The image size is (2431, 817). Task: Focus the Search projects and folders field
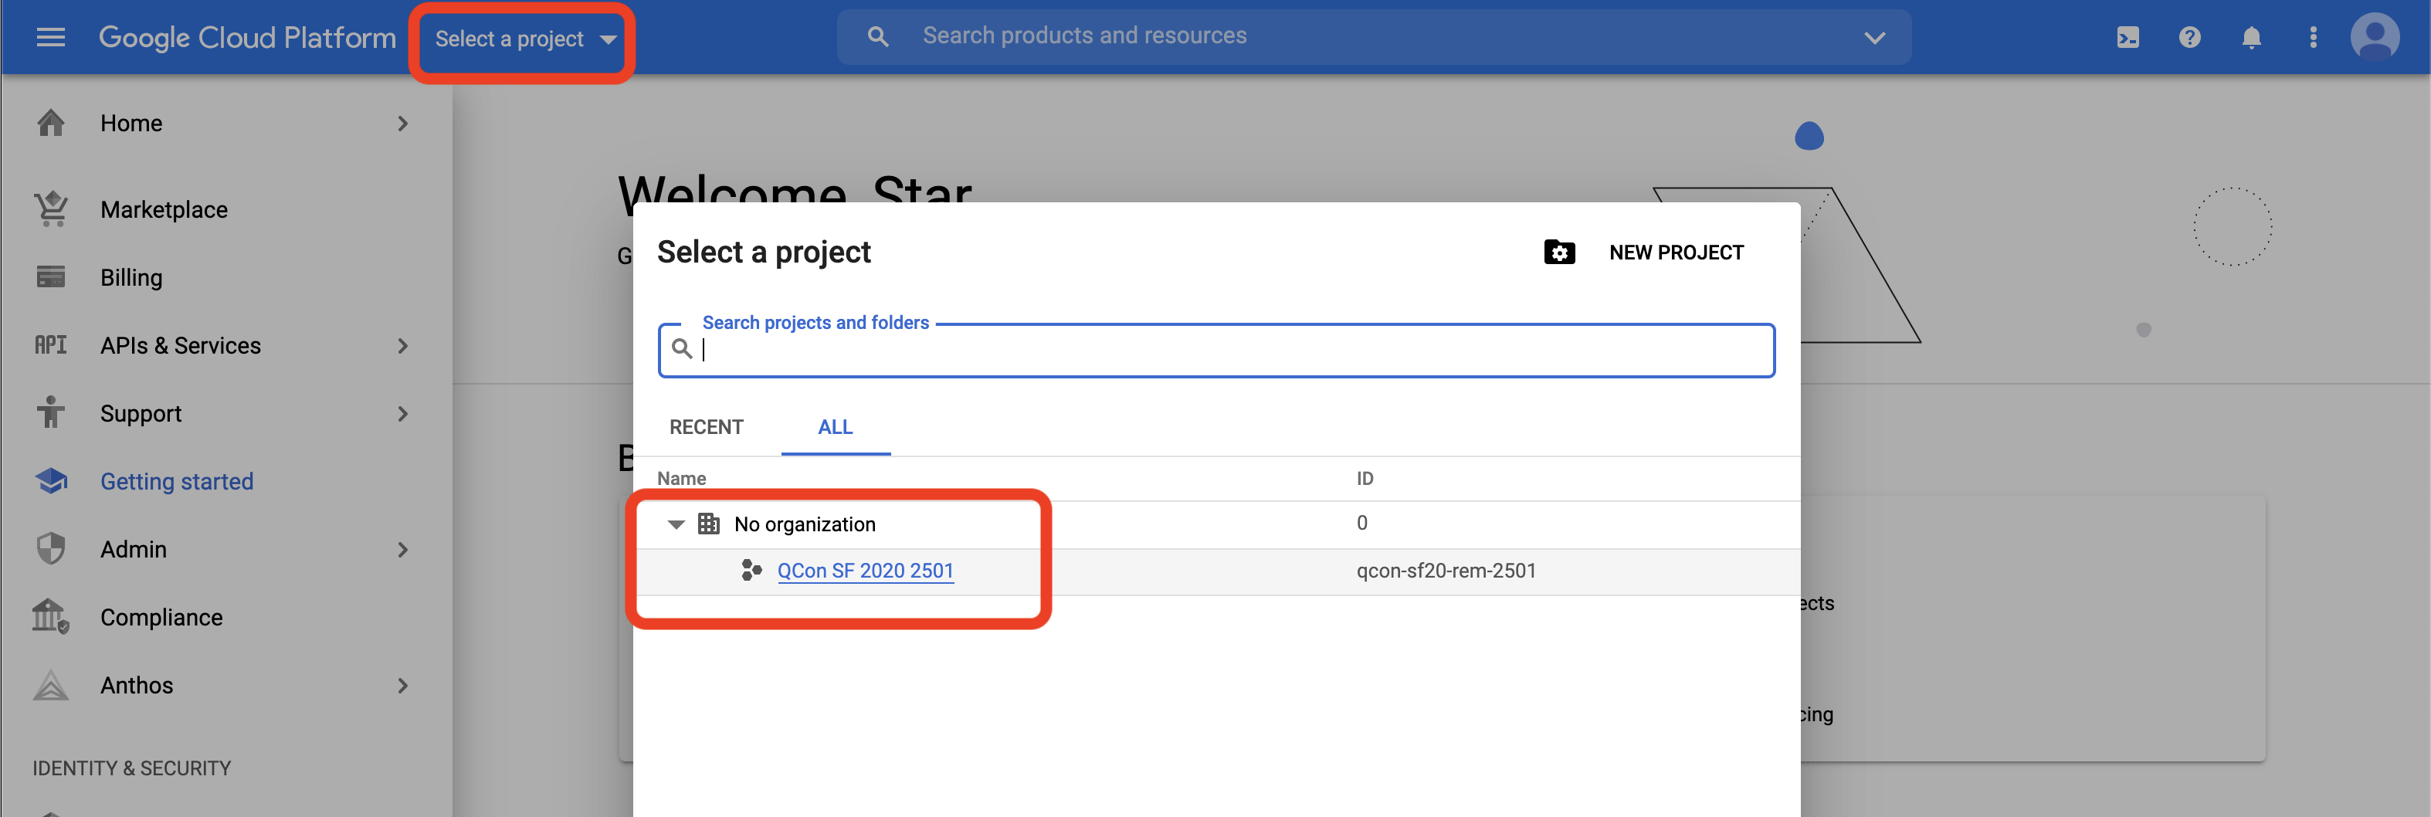pos(1216,350)
